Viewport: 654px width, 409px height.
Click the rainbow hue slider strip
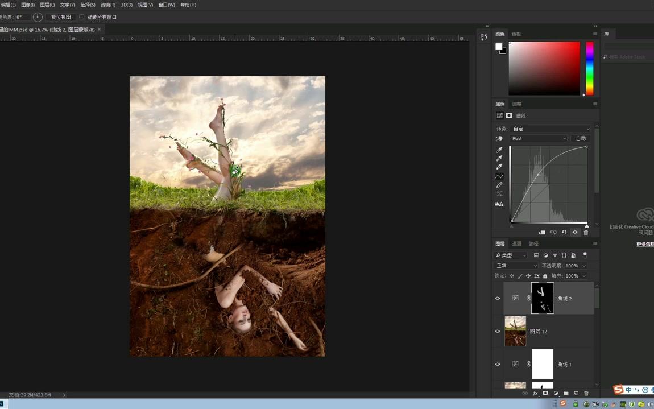[590, 68]
